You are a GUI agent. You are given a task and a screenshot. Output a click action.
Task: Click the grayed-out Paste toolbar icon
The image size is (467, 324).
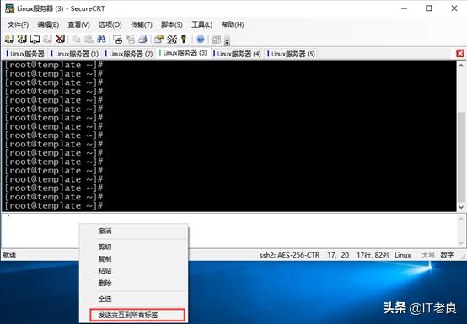click(x=89, y=39)
